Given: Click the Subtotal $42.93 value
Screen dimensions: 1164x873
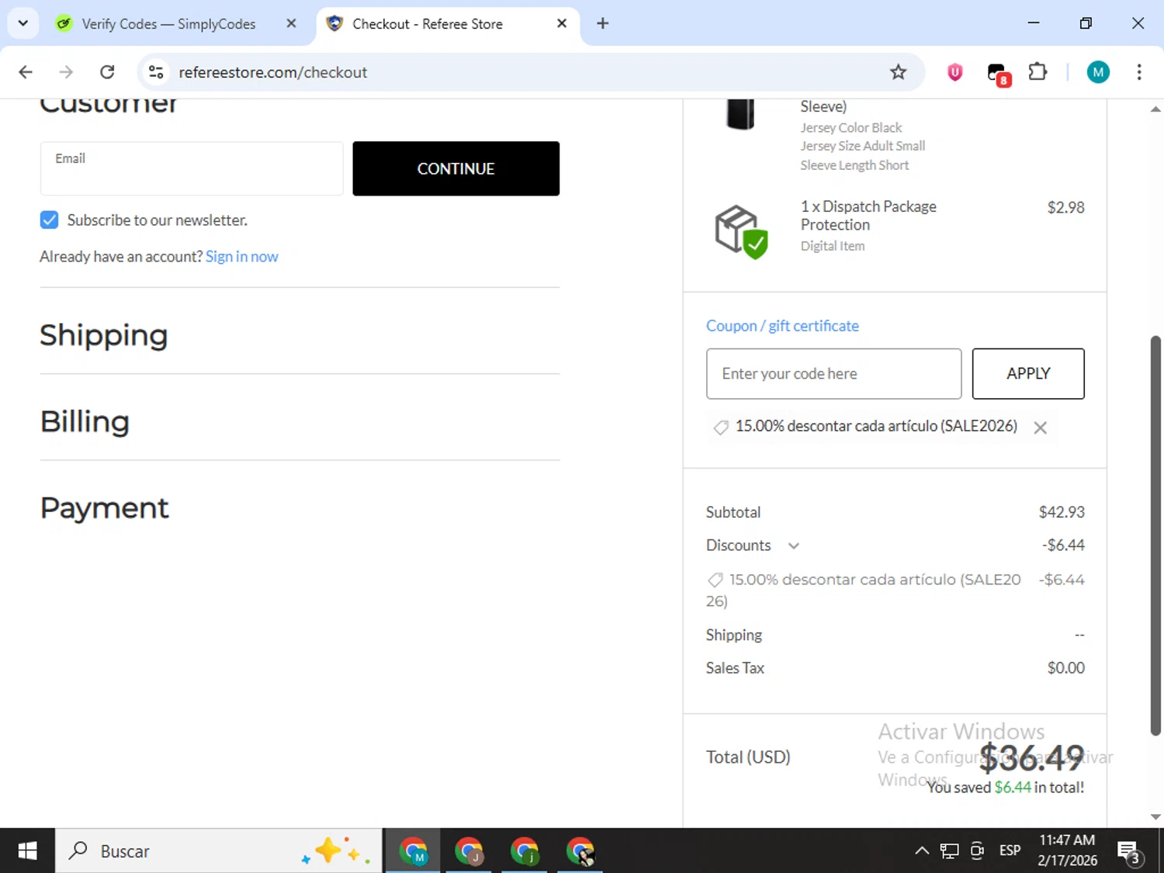Looking at the screenshot, I should (1062, 512).
